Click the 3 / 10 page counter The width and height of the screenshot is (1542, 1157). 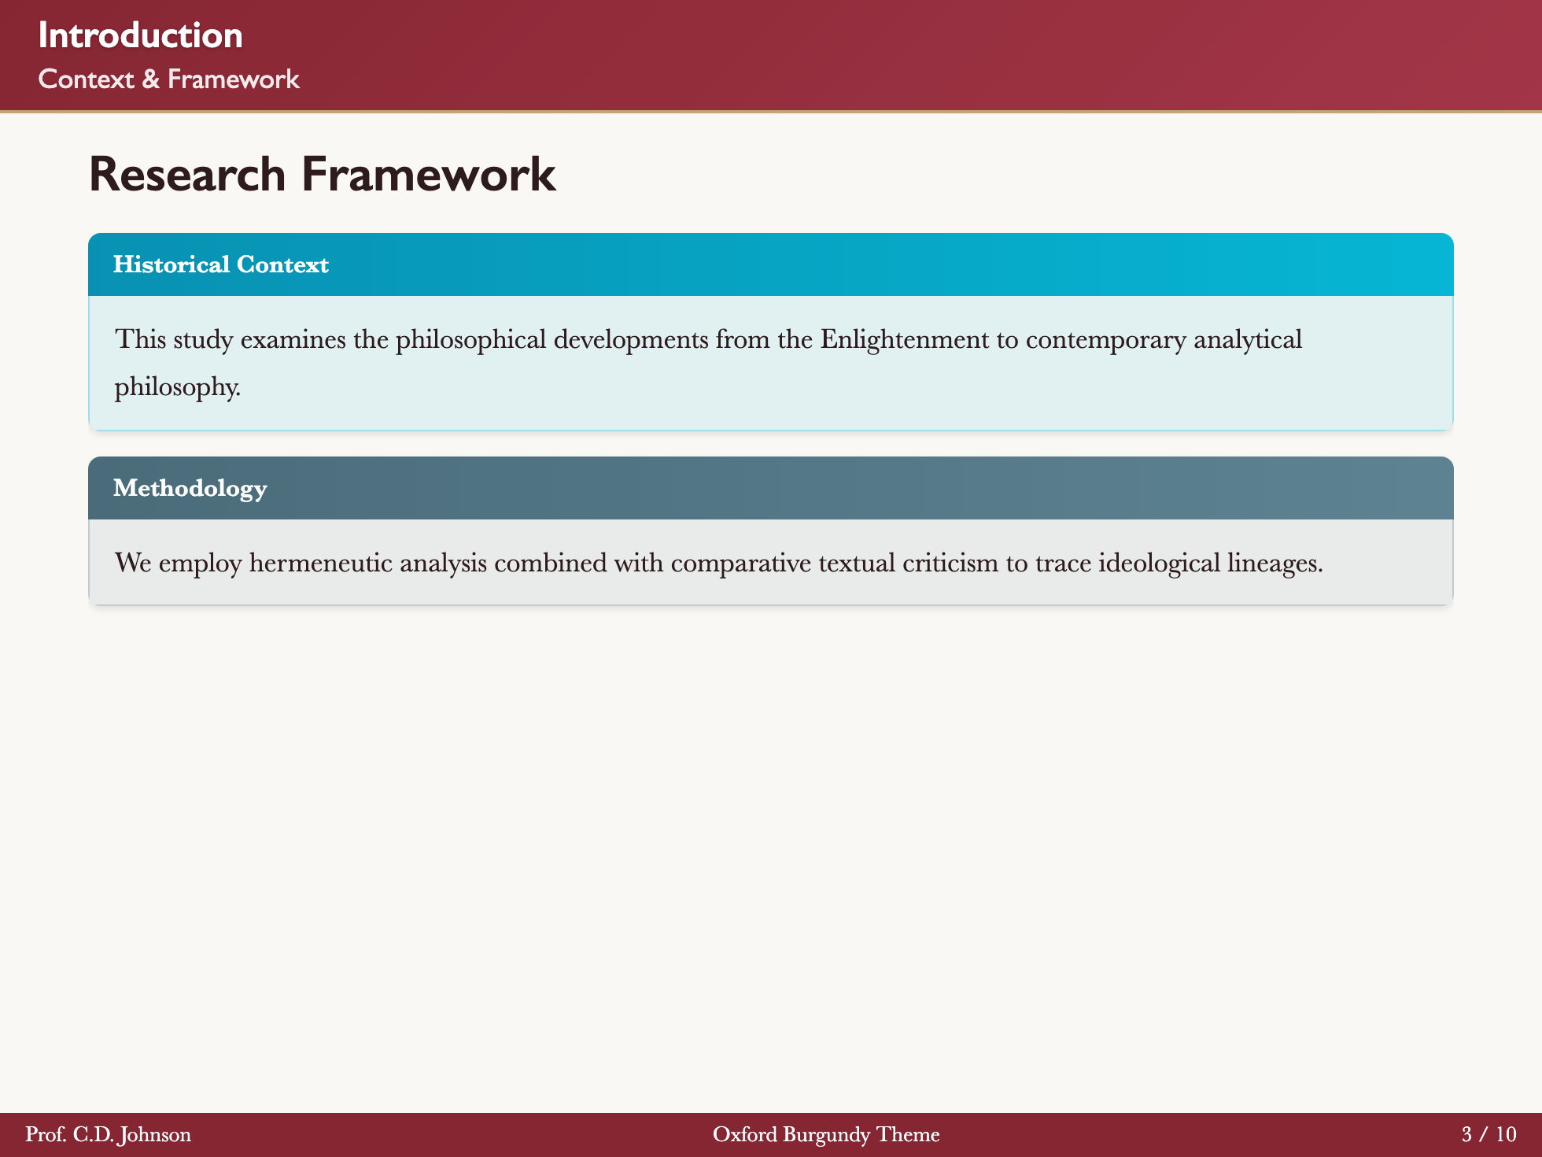coord(1489,1134)
